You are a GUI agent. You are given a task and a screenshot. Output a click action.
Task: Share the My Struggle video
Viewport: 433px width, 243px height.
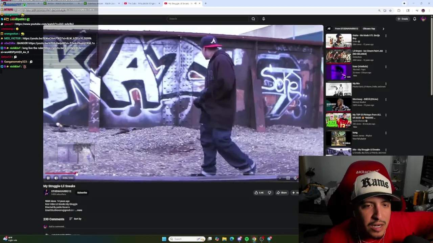281,193
